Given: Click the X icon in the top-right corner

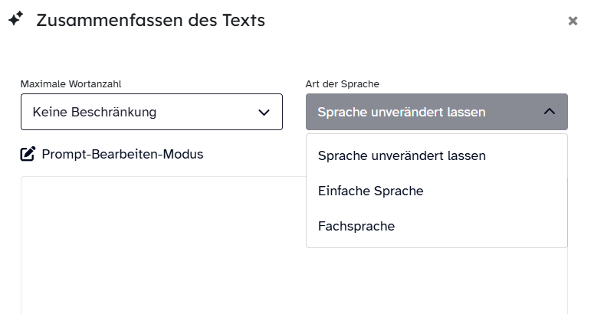Looking at the screenshot, I should click(x=573, y=21).
